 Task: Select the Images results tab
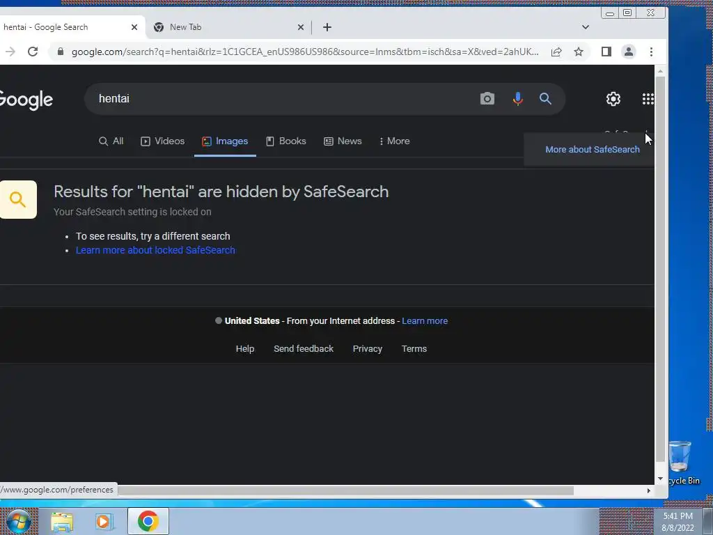pyautogui.click(x=225, y=141)
